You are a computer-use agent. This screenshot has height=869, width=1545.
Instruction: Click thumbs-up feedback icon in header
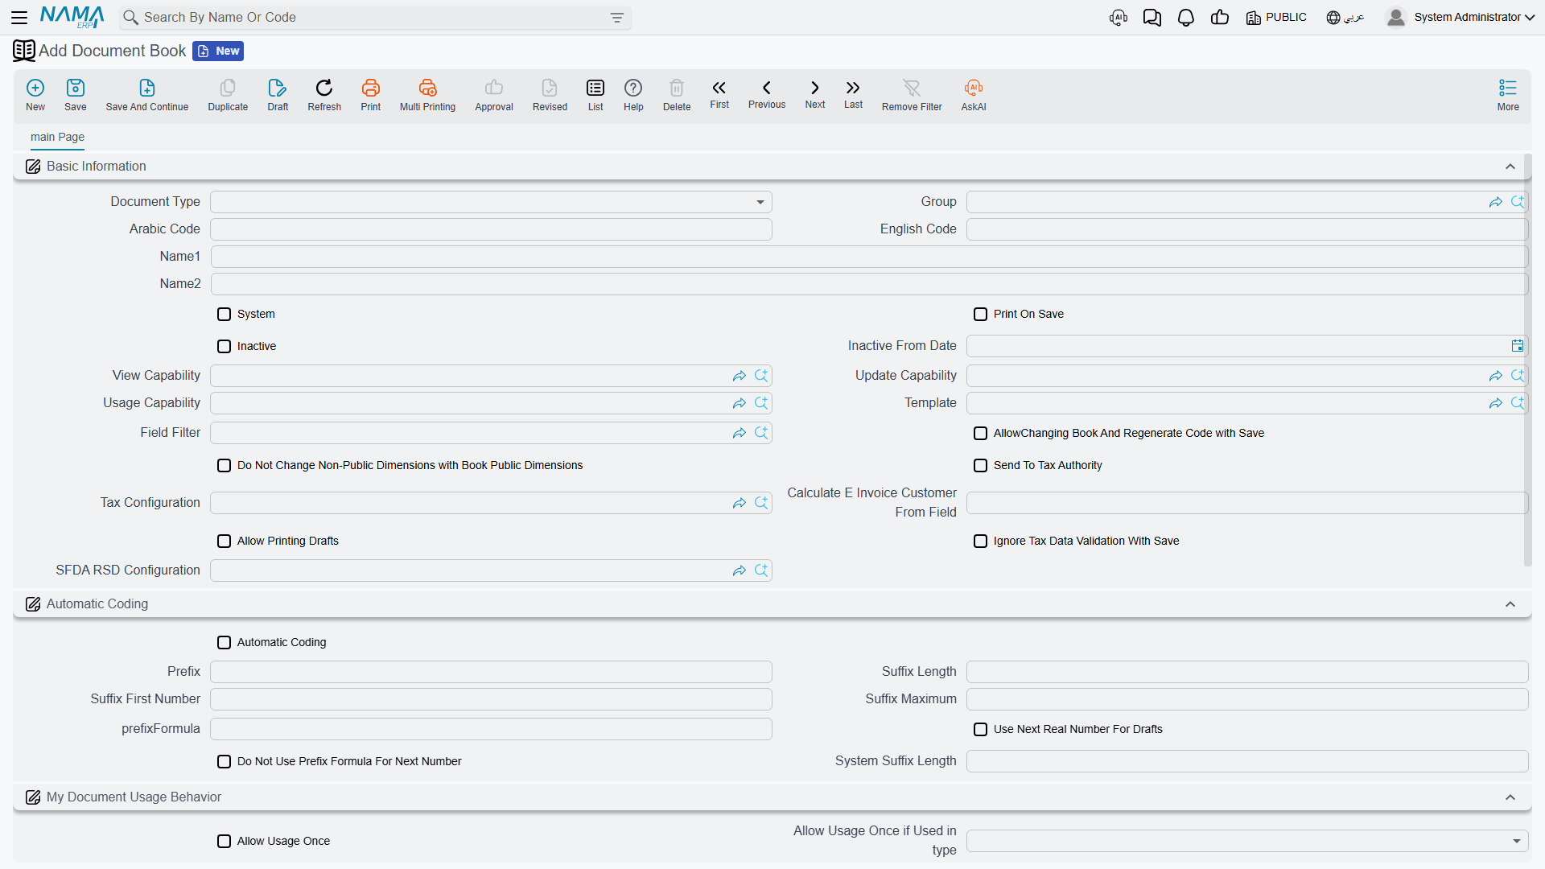tap(1220, 18)
